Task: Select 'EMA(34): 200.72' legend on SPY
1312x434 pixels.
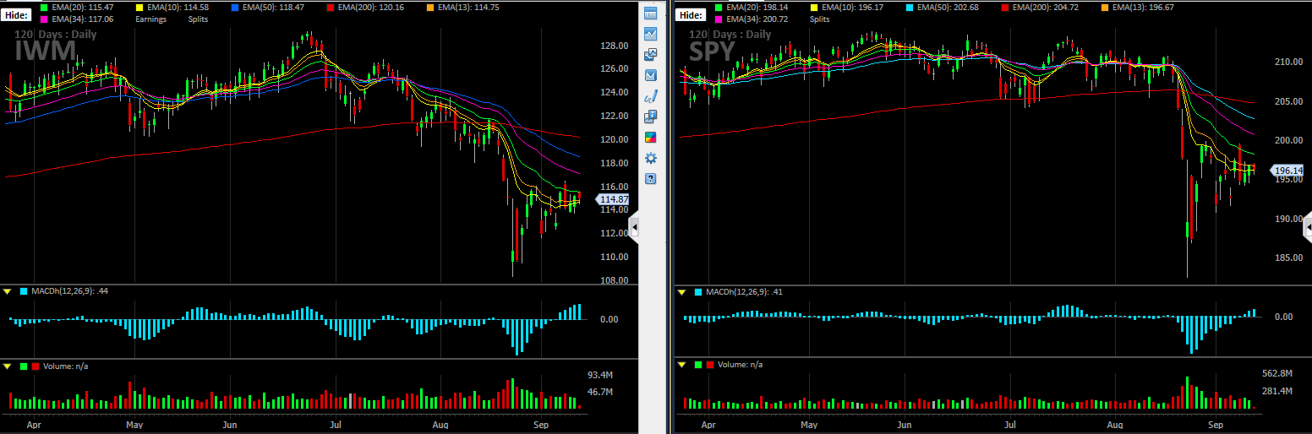Action: point(758,19)
